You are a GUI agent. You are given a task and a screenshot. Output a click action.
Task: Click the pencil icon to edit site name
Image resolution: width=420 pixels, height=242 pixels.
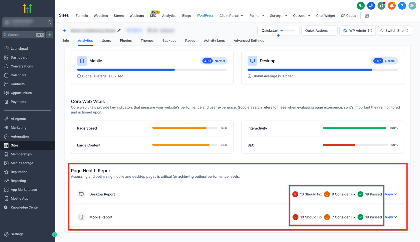click(x=119, y=30)
